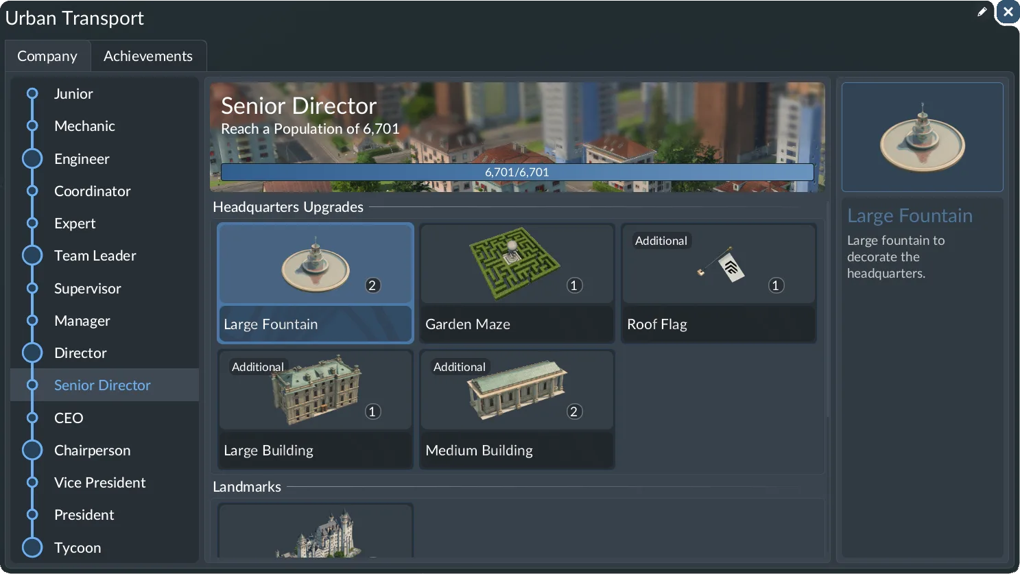The width and height of the screenshot is (1020, 574).
Task: Open the CEO rank
Action: tap(104, 418)
